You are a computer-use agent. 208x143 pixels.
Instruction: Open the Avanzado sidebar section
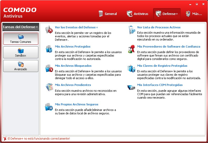point(21,66)
